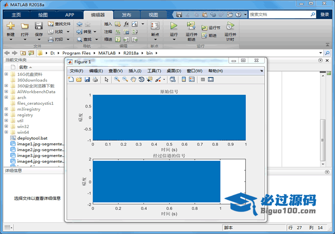Open the address bar path dropdown arrow
This screenshot has height=234, width=335.
pos(320,53)
